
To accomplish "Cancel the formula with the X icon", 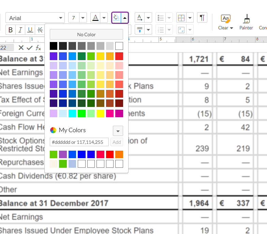I will (21, 47).
